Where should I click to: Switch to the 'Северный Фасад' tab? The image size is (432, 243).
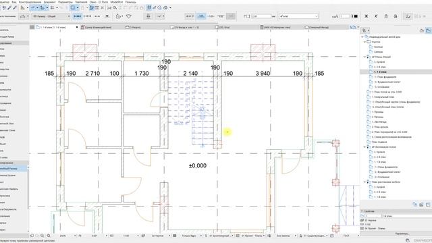319,27
